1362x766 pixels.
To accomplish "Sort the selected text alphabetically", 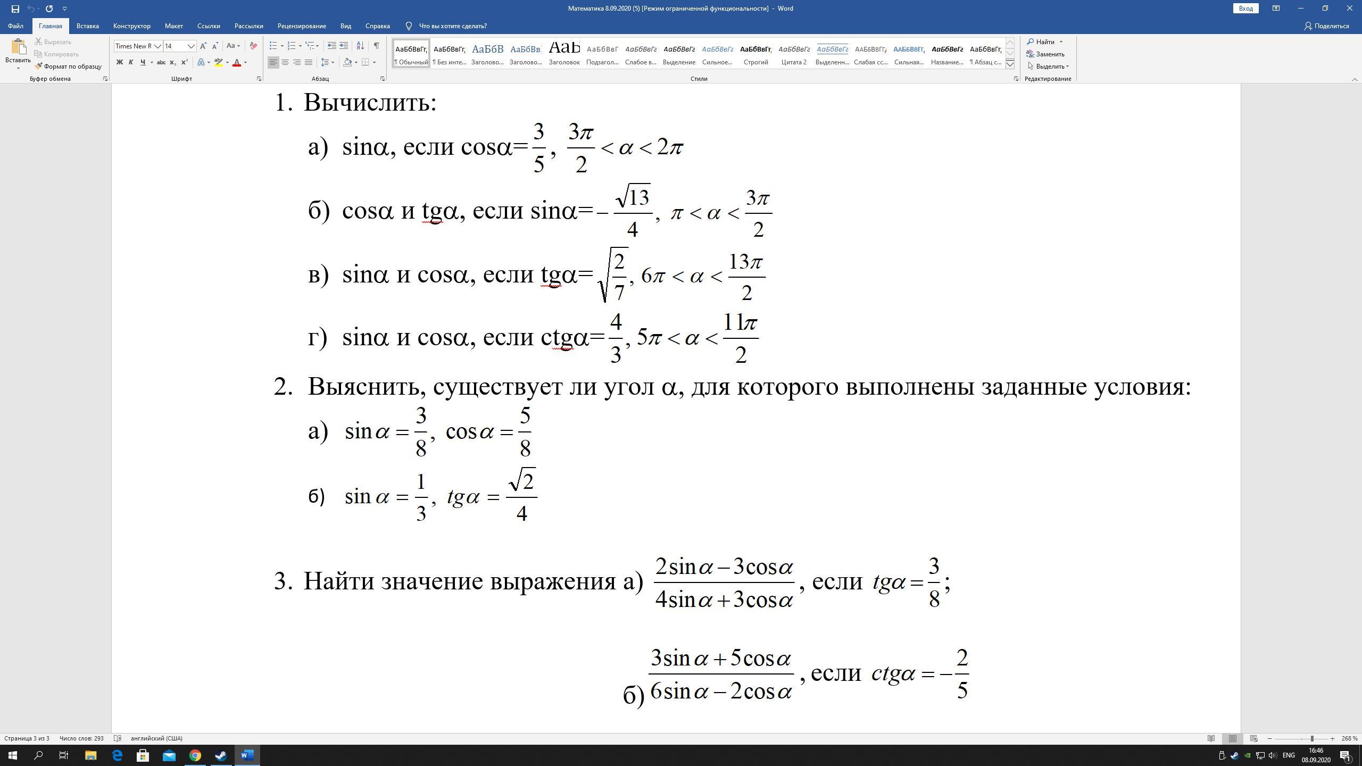I will (360, 46).
